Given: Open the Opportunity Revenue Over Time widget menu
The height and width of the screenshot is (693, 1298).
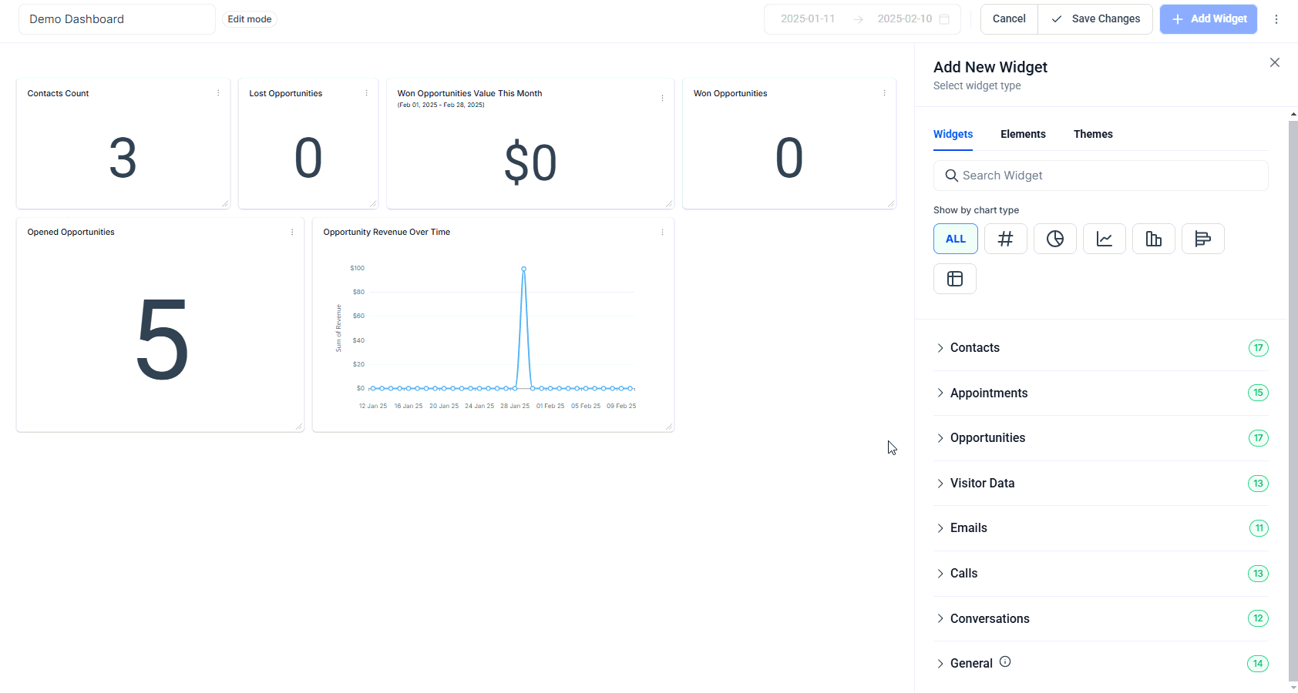Looking at the screenshot, I should (662, 232).
